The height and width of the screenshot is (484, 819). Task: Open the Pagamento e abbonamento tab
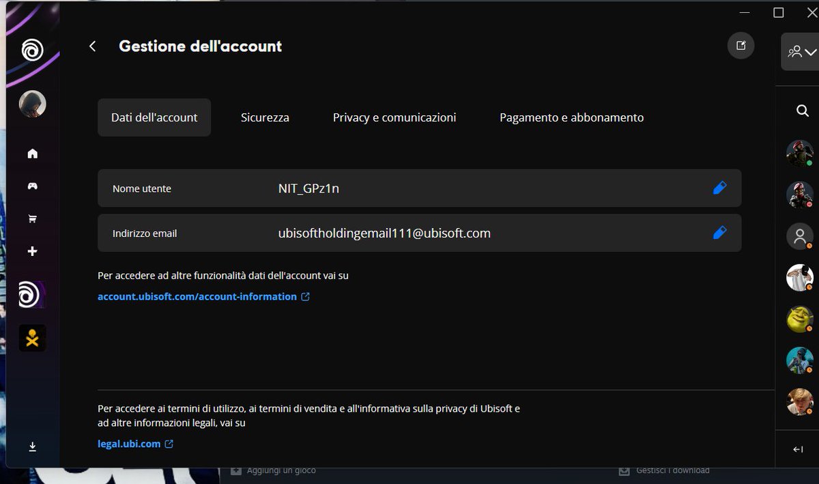click(x=572, y=117)
